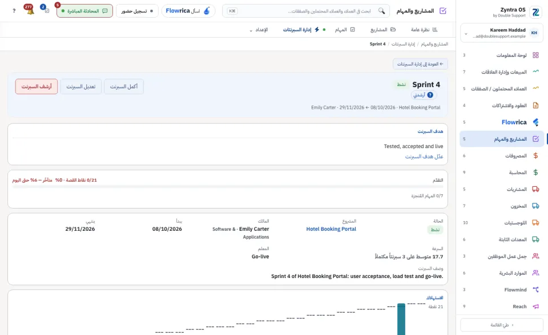Switch to إدارة السبرنتات tab
Image resolution: width=548 pixels, height=335 pixels.
click(x=301, y=30)
